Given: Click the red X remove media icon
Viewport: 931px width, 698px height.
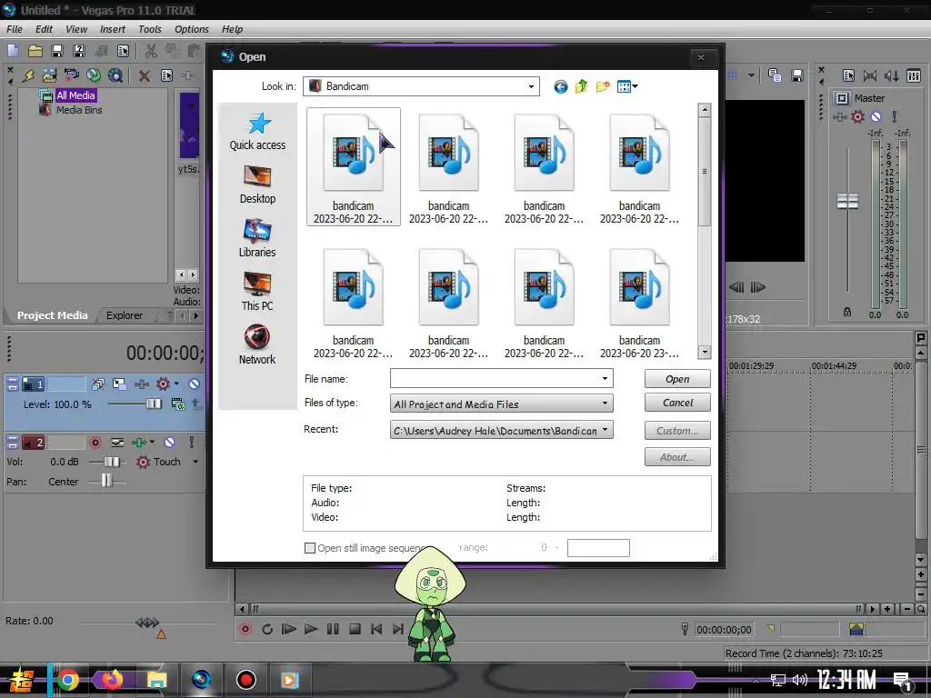Looking at the screenshot, I should coord(145,75).
